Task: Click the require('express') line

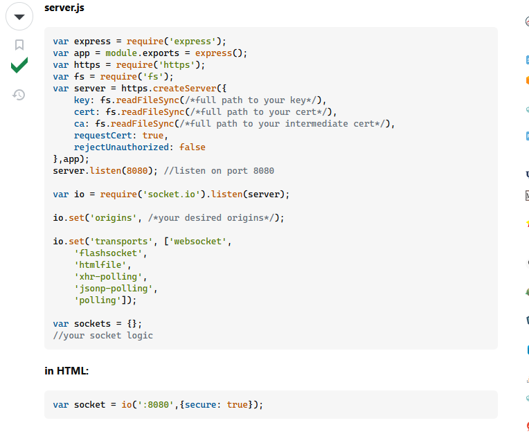Action: tap(139, 42)
